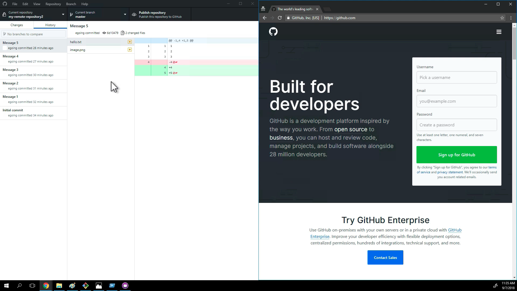The image size is (517, 291).
Task: Click Sign up for GitHub button
Action: [x=457, y=155]
